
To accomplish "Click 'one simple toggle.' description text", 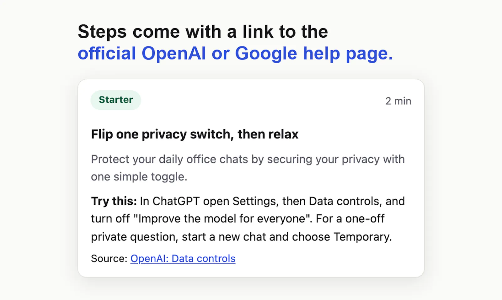I will click(139, 177).
